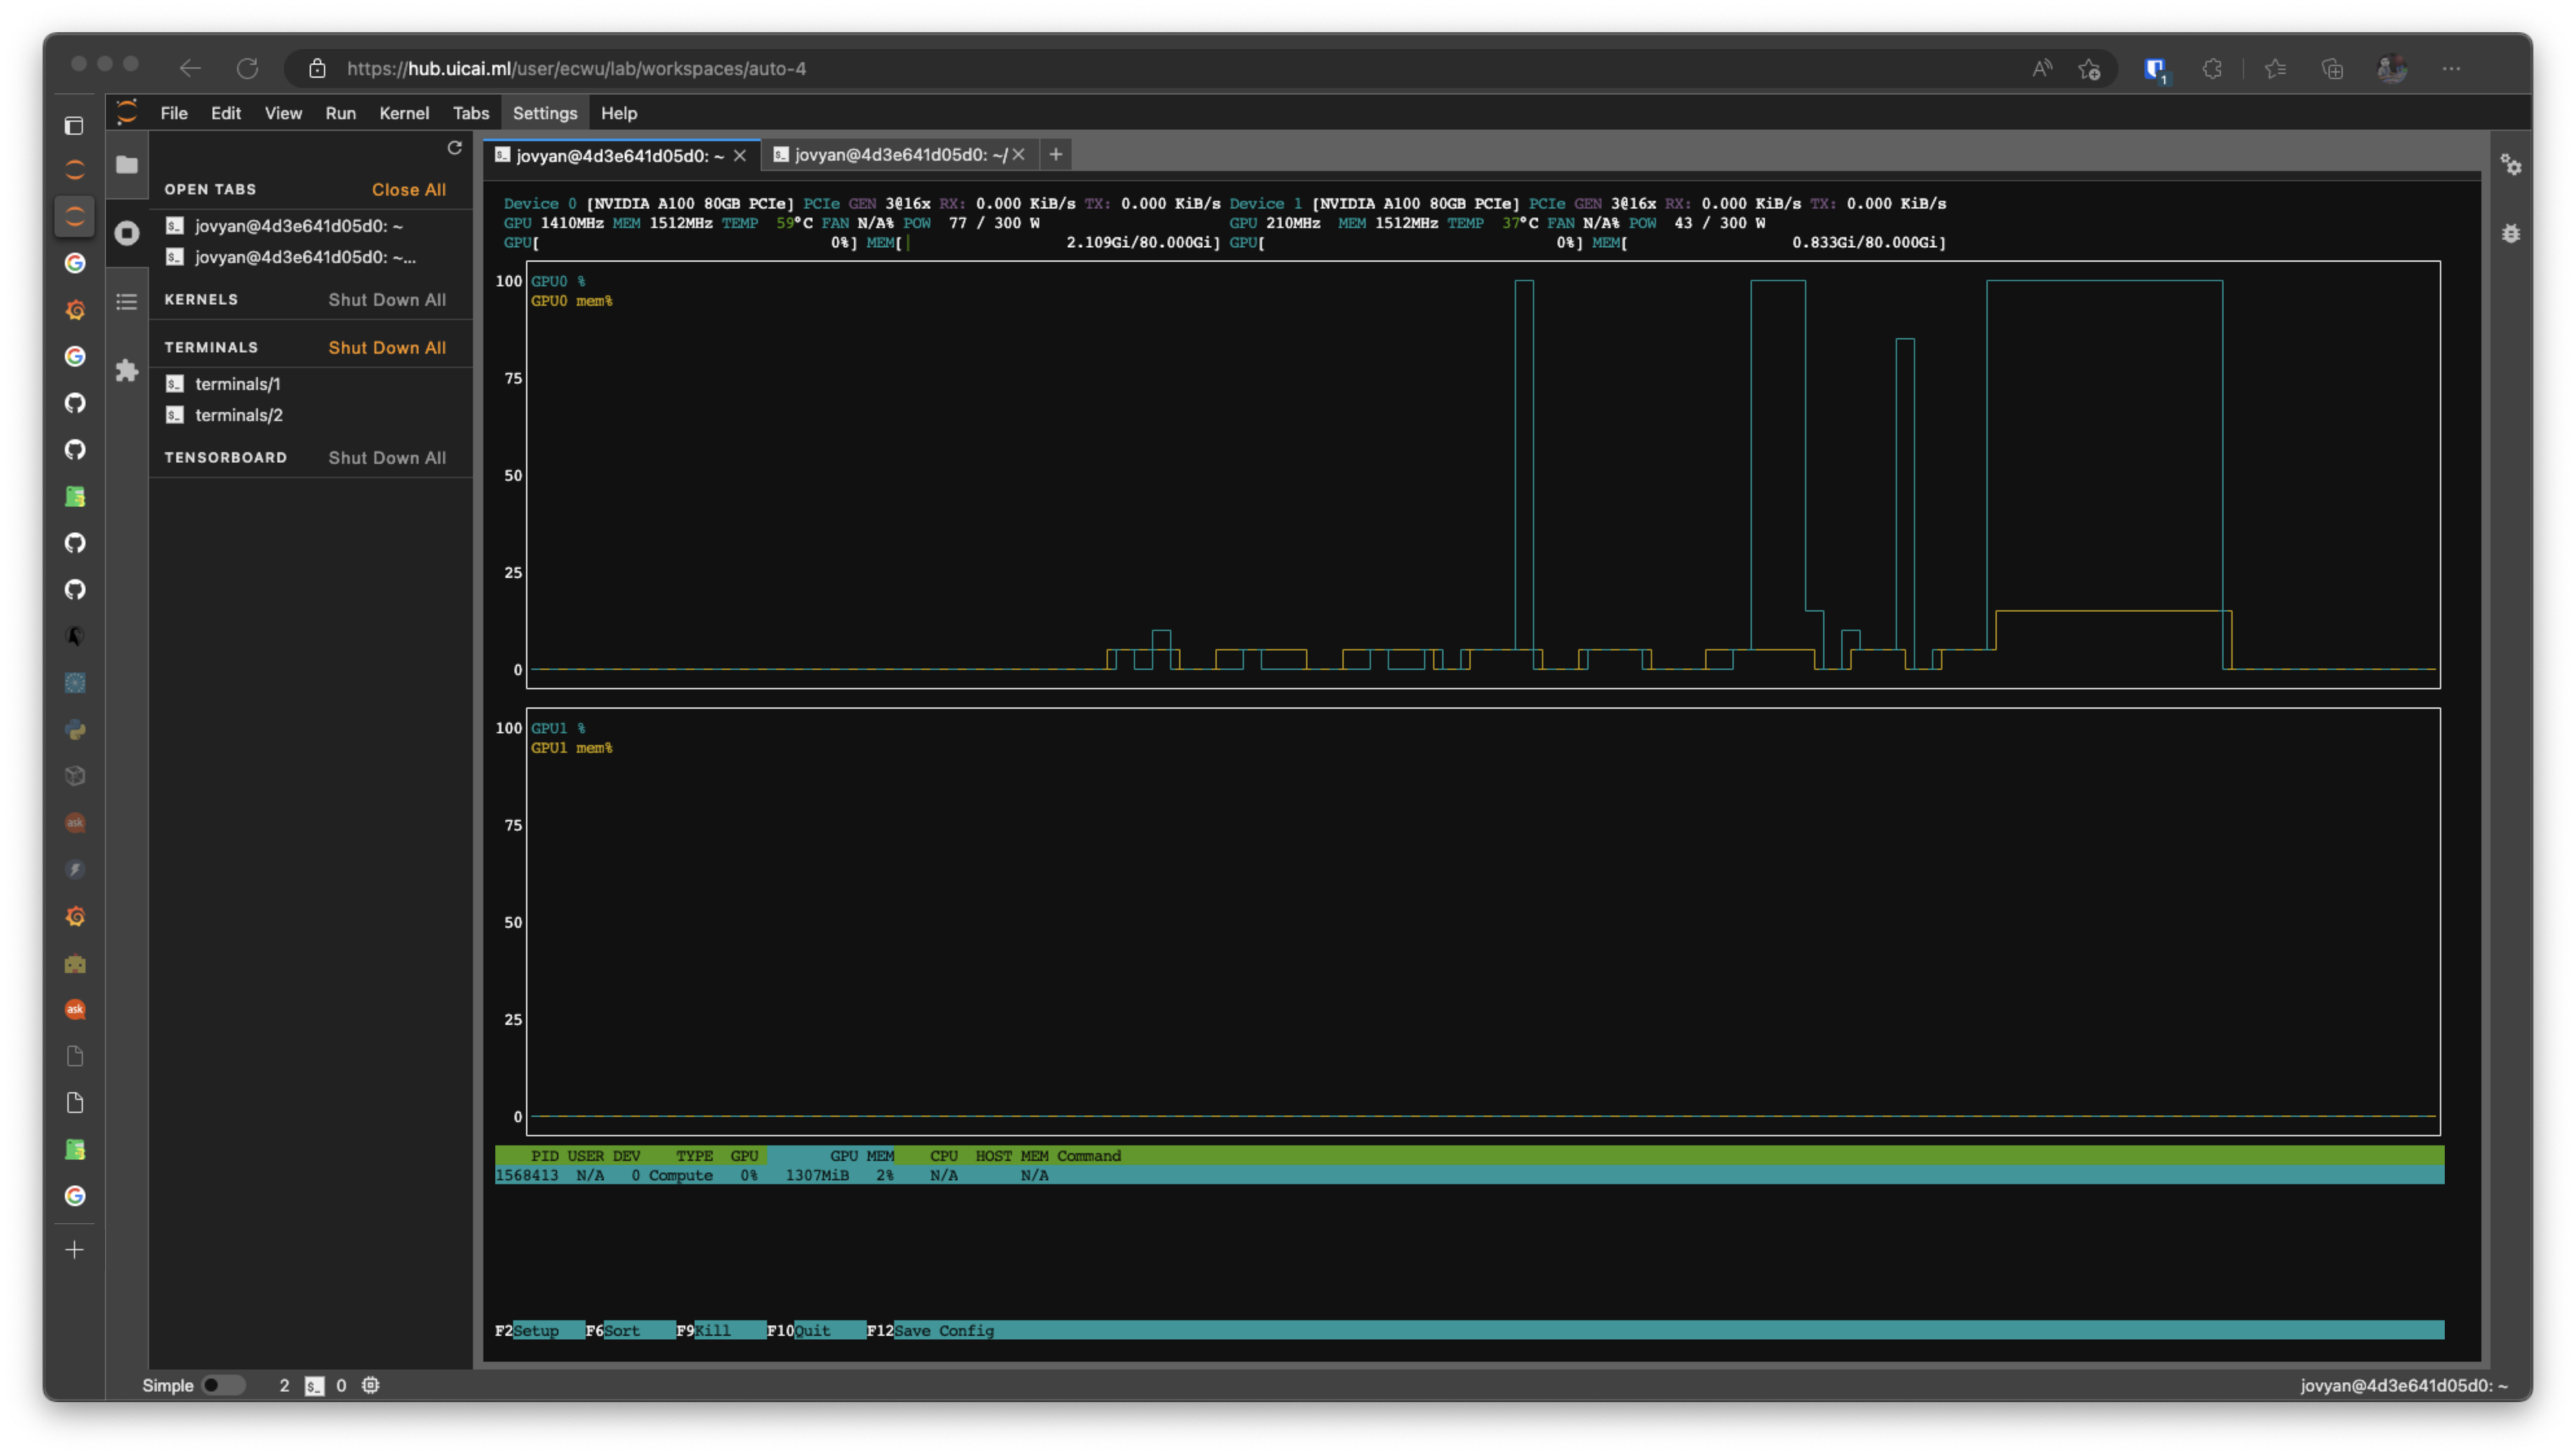Screen dimensions: 2576x1455
Task: Open the Edit menu
Action: pyautogui.click(x=225, y=113)
